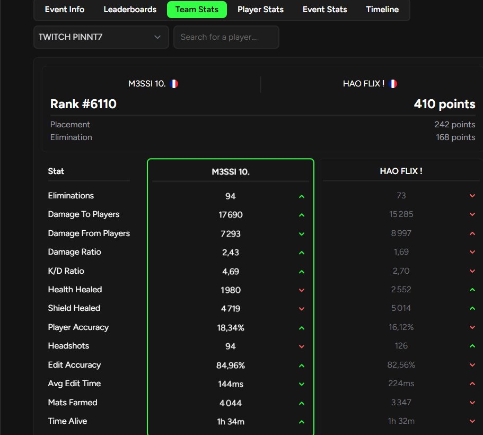
Task: Click green down arrow for M3SSI Avg Edit Time
Action: 302,384
